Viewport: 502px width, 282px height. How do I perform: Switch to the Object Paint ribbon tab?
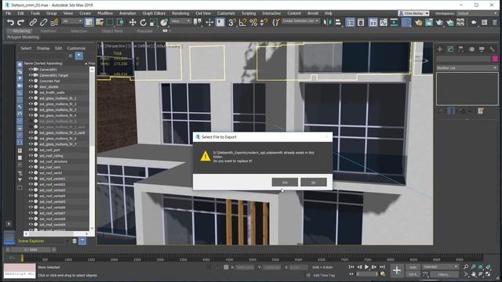coord(112,31)
